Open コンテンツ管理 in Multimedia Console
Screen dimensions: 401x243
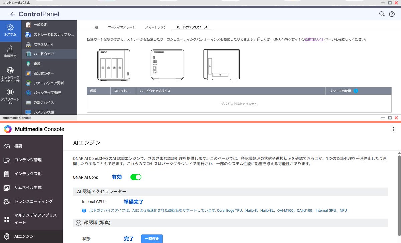point(31,160)
